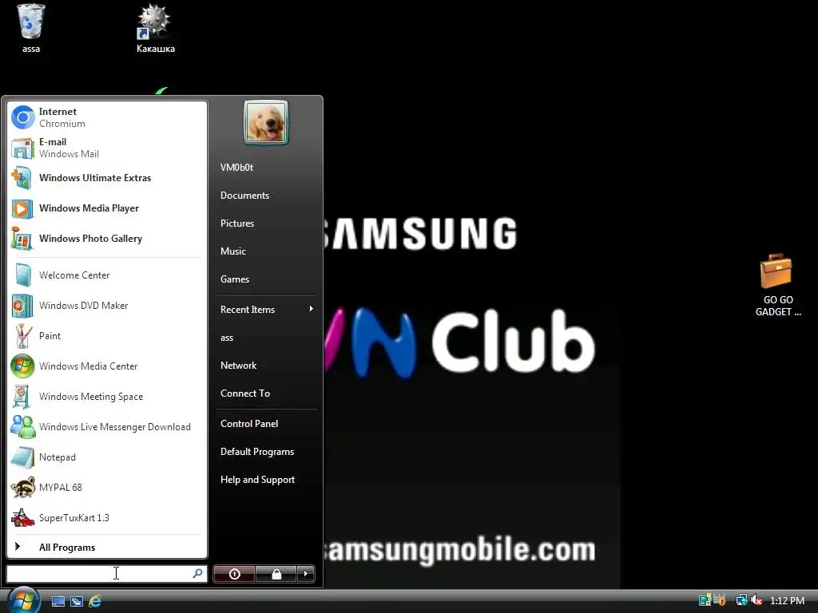This screenshot has height=613, width=818.
Task: Open Windows Photo Gallery icon
Action: click(23, 238)
